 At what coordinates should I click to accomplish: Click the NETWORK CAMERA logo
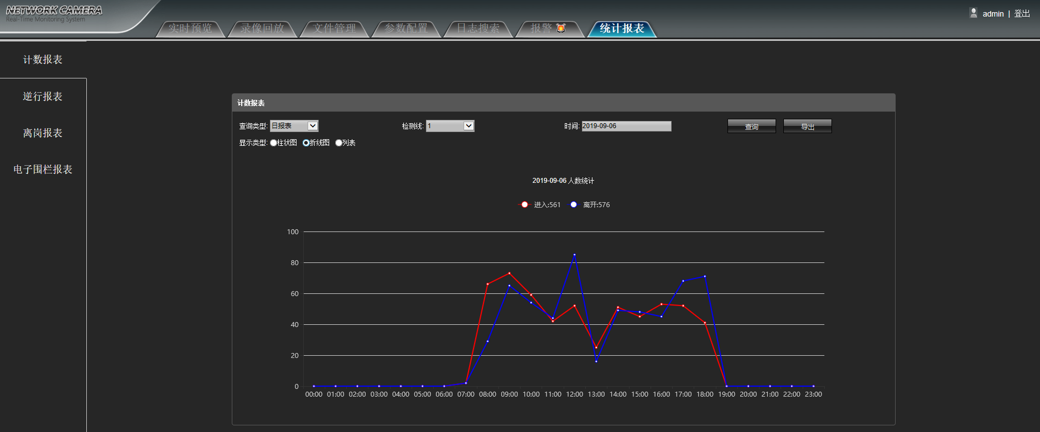tap(54, 10)
